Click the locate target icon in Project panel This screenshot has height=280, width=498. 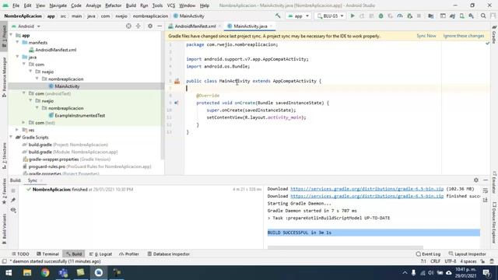click(x=128, y=26)
